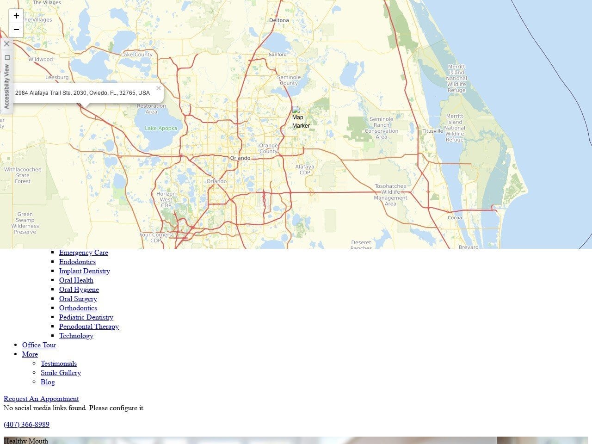Open the Emergency Care link
The width and height of the screenshot is (592, 444).
pyautogui.click(x=84, y=253)
